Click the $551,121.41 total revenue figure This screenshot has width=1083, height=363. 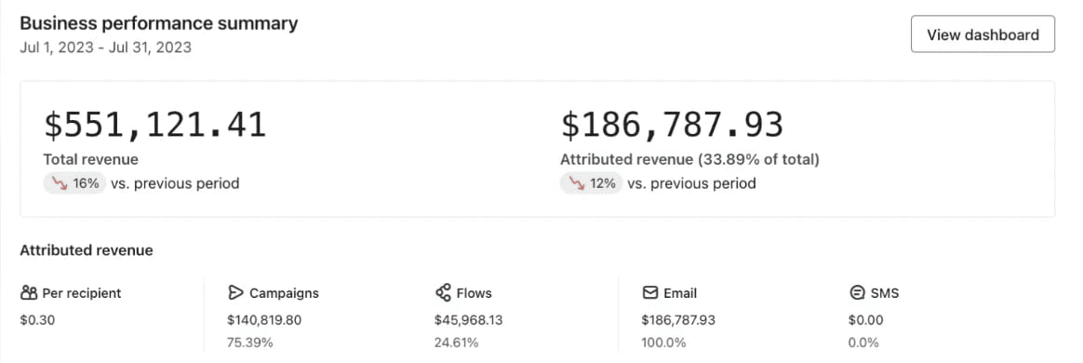[x=154, y=126]
